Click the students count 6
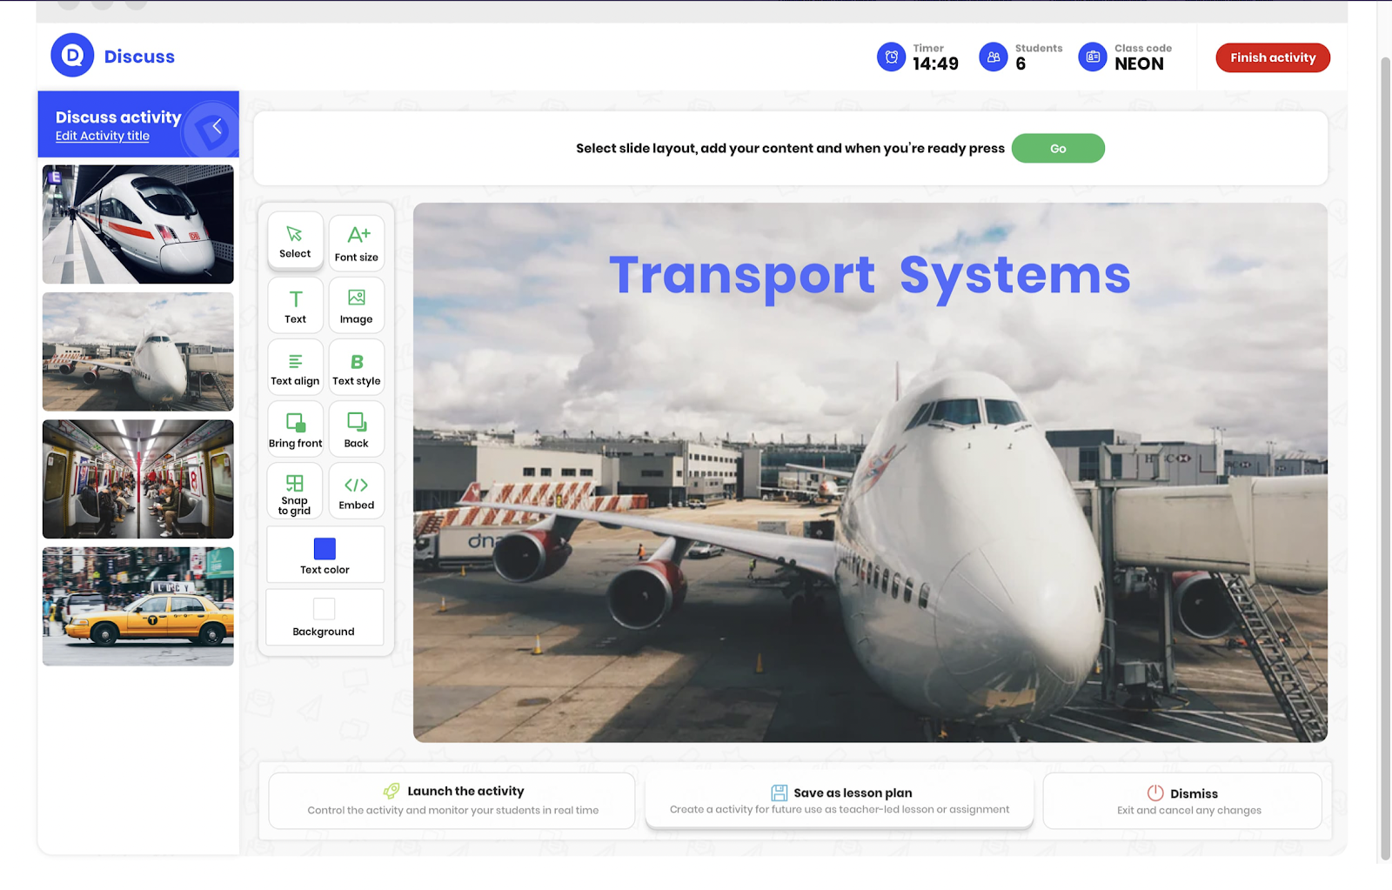The height and width of the screenshot is (890, 1392). point(1021,64)
